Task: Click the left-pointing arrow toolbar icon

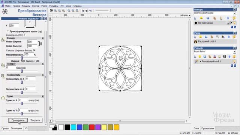Action: (x=91, y=11)
